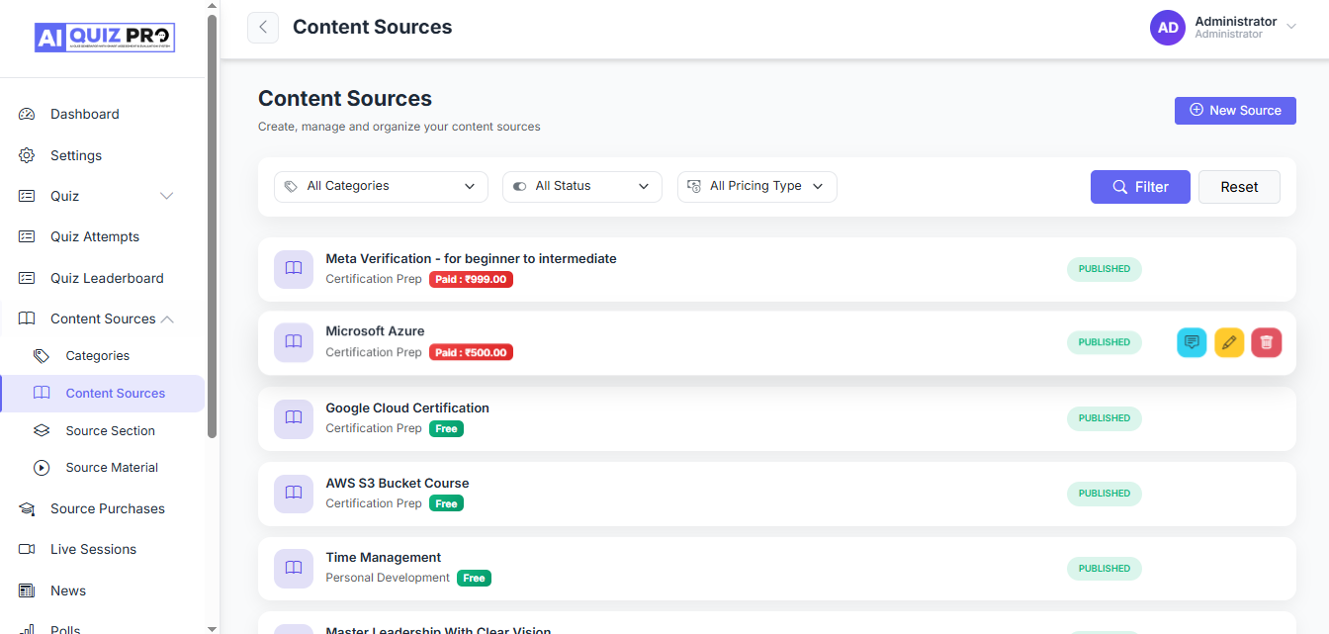Click the AWS S3 Bucket Course title
The height and width of the screenshot is (634, 1329).
pos(398,484)
